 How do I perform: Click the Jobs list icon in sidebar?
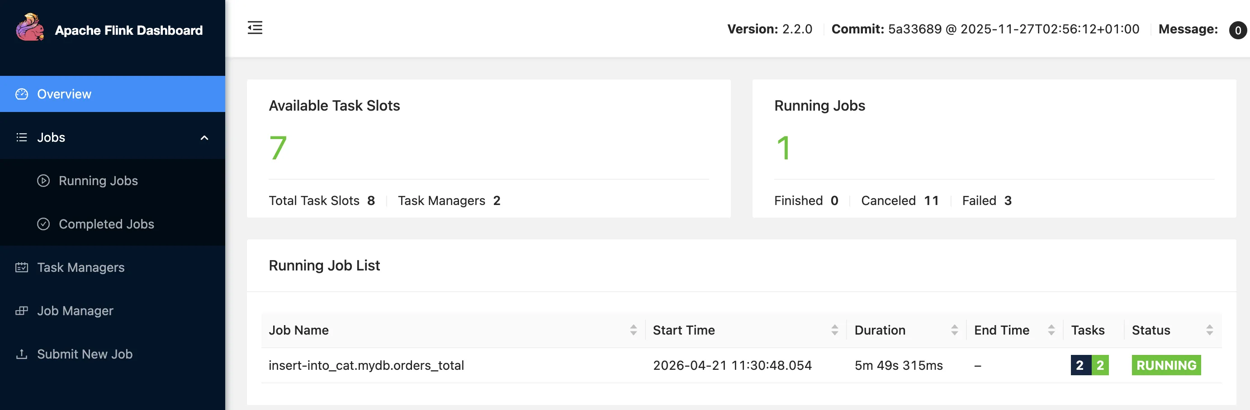[x=21, y=137]
